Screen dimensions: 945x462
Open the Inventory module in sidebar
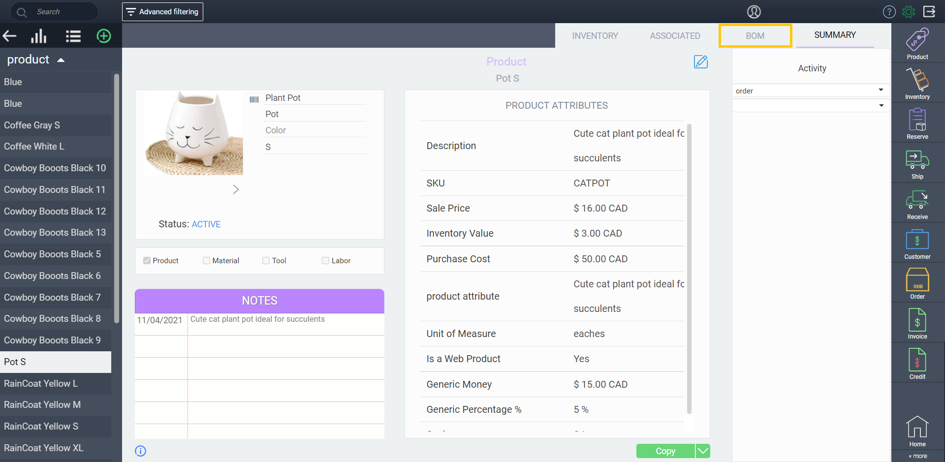[x=917, y=84]
